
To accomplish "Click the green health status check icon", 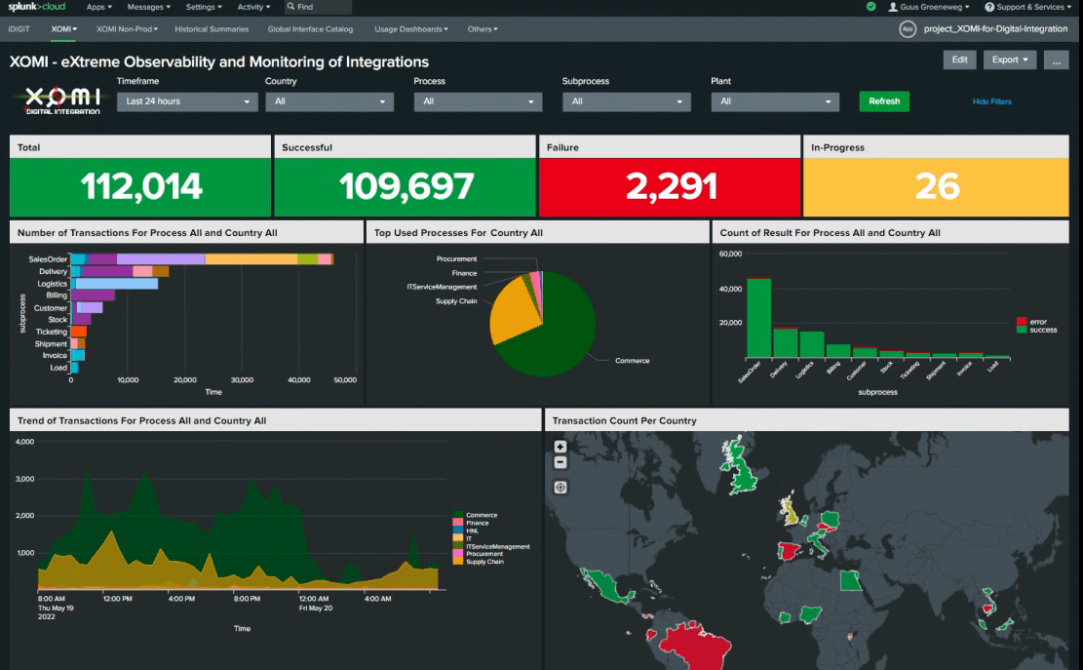I will [x=870, y=6].
